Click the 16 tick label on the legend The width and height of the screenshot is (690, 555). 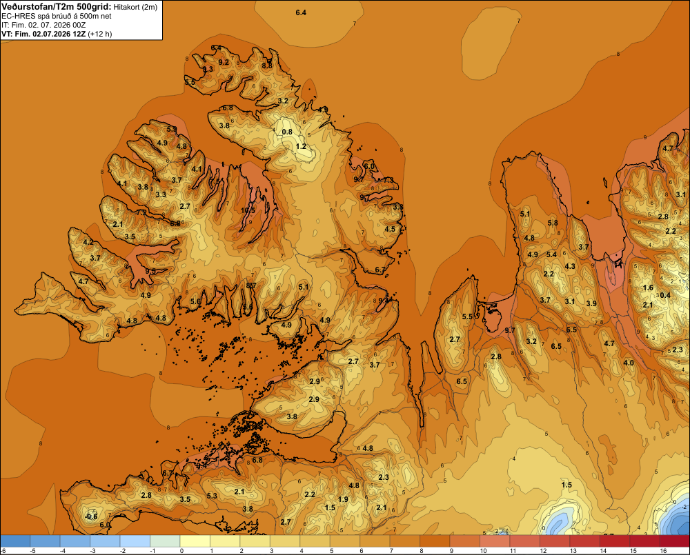point(663,551)
